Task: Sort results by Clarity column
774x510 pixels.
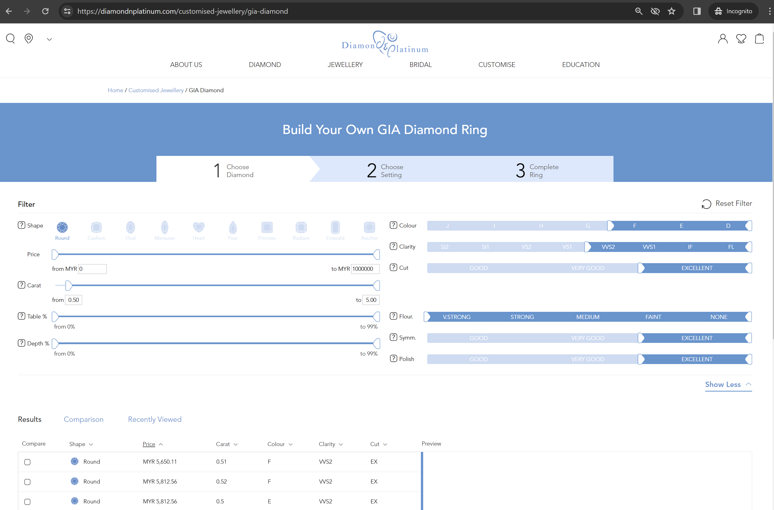Action: pos(331,444)
